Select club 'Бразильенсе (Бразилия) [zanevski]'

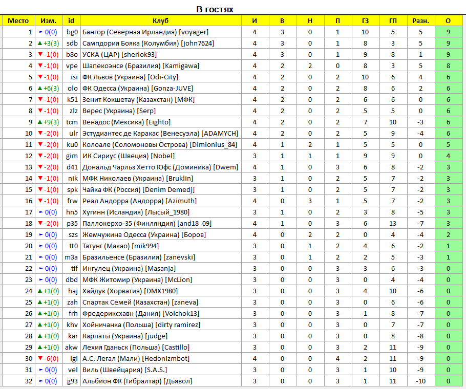coord(139,257)
